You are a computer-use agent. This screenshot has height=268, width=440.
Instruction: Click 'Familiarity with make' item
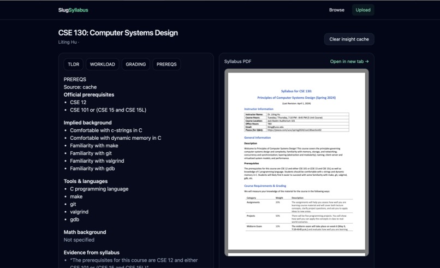click(94, 146)
